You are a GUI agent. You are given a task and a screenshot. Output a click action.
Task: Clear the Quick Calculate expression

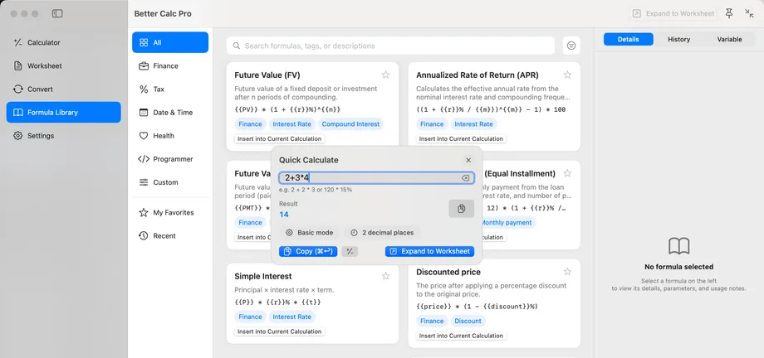pos(465,178)
